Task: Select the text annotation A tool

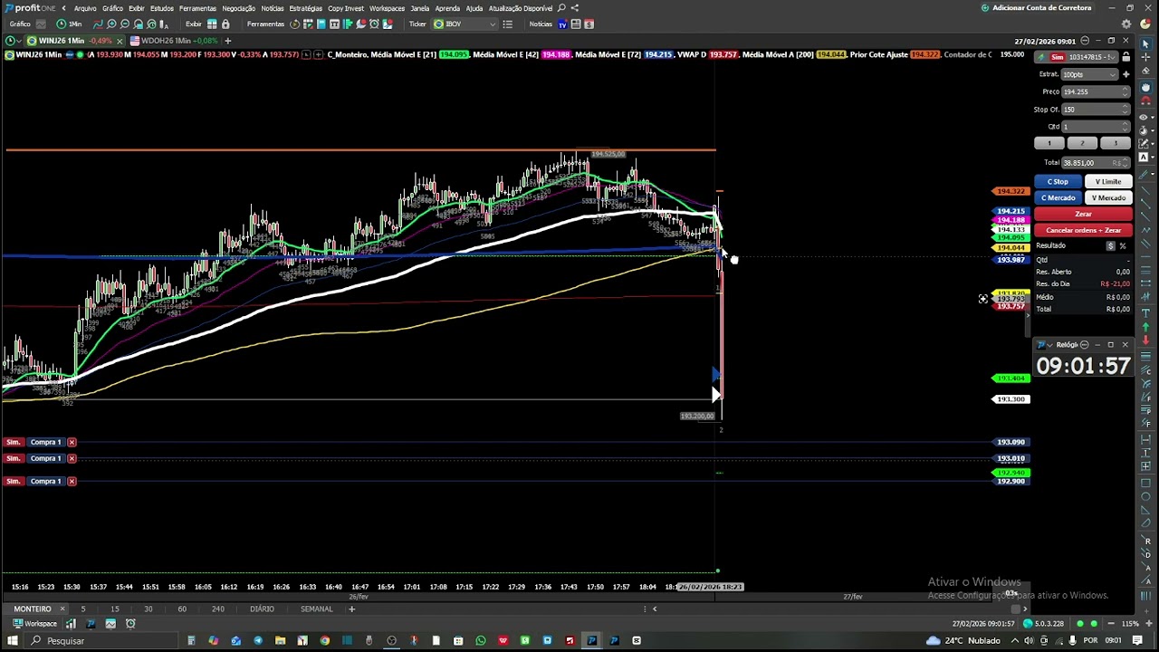Action: click(1145, 158)
